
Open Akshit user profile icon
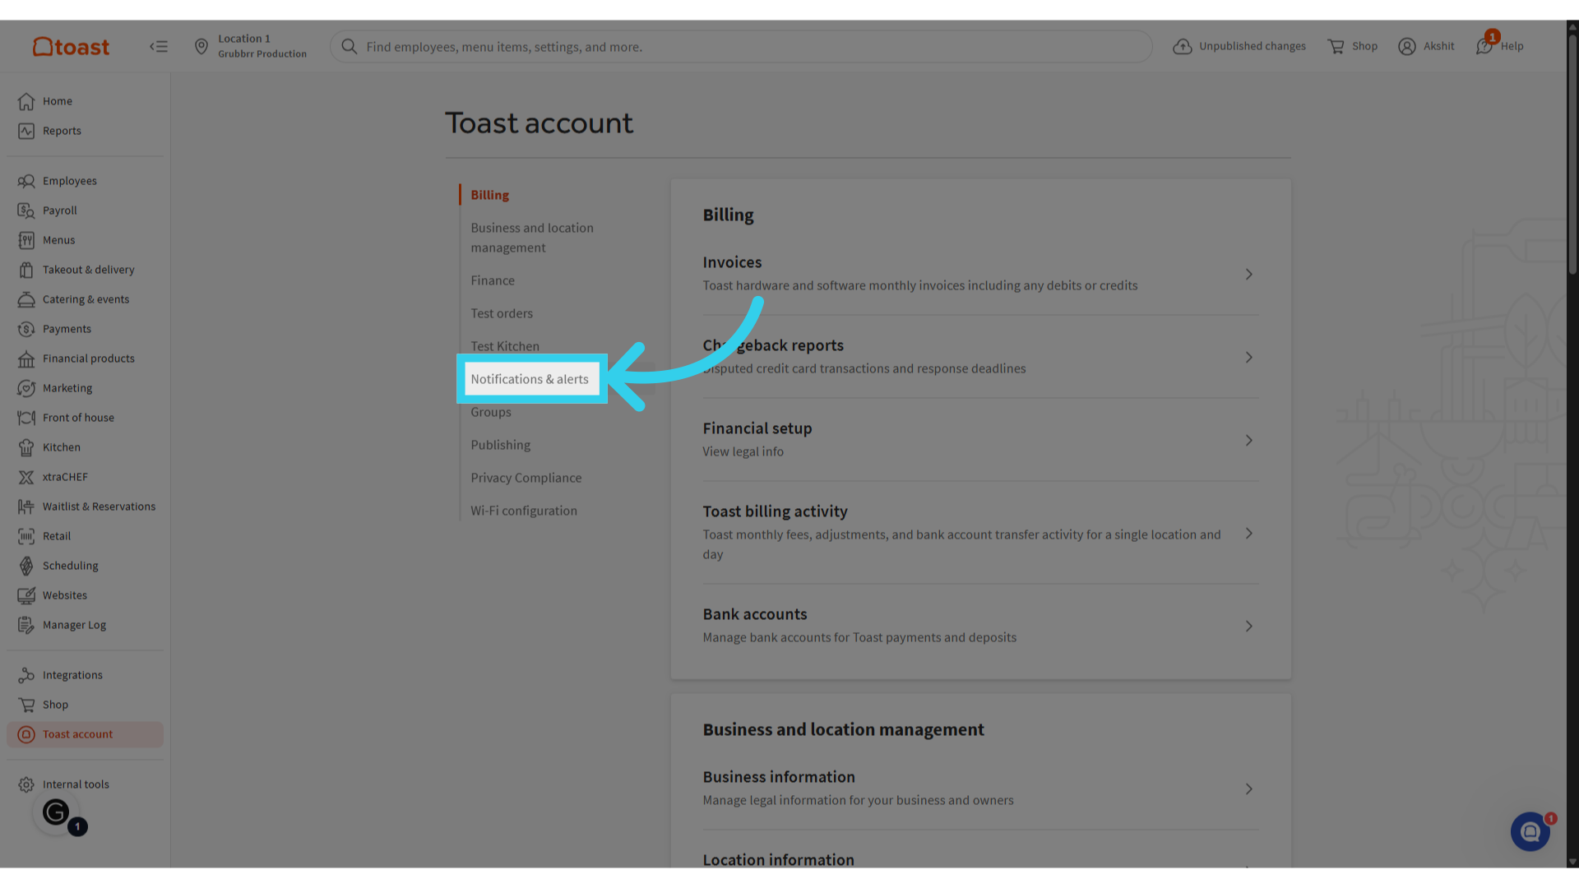coord(1407,47)
